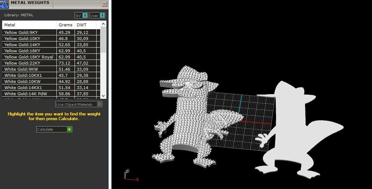Viewport: 372px width, 189px height.
Task: Click the Metal column header
Action: tap(29, 25)
